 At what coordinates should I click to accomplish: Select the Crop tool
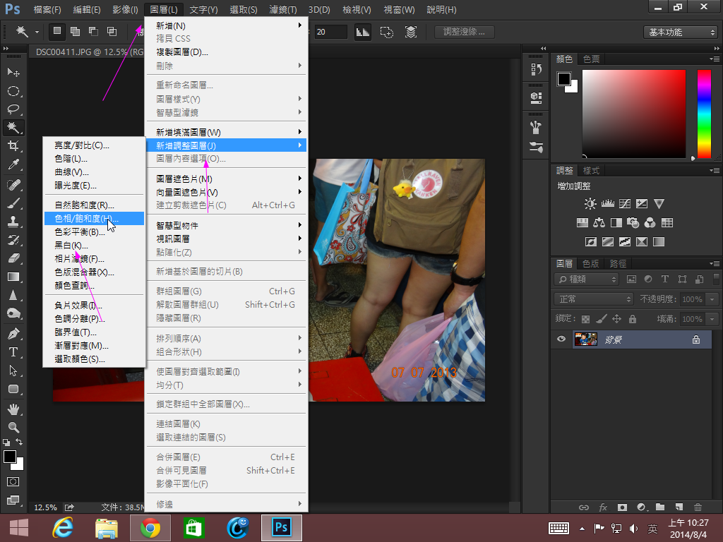pos(13,146)
